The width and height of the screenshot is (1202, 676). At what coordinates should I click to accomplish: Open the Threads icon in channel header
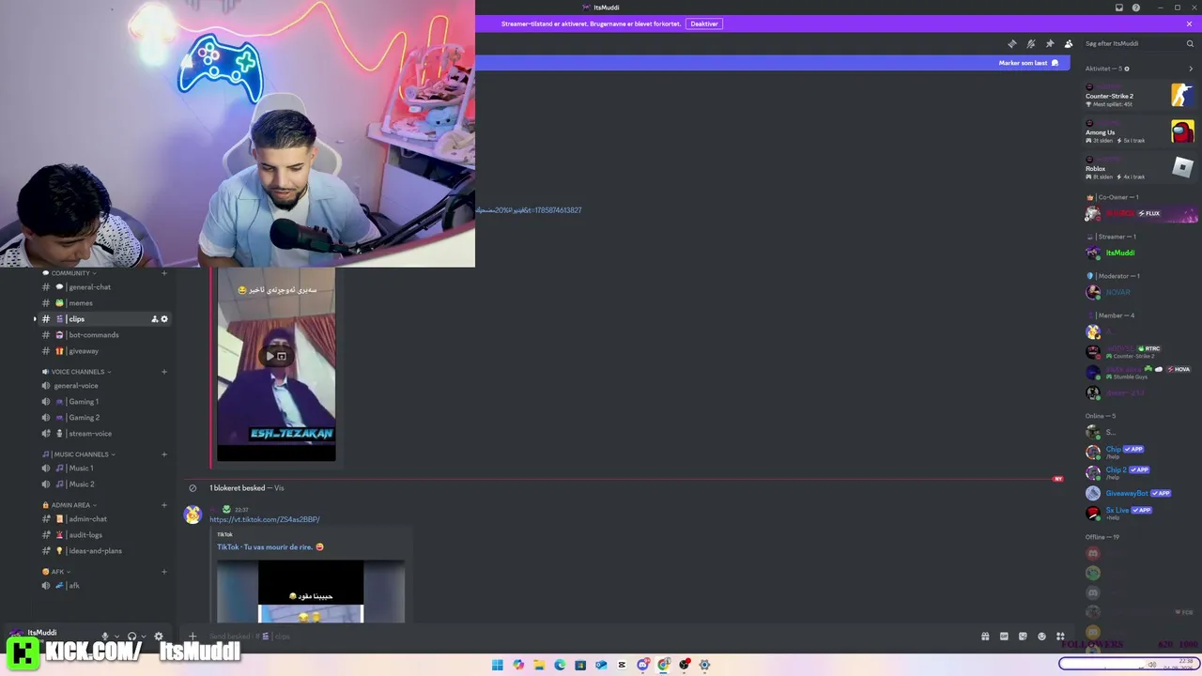1011,44
